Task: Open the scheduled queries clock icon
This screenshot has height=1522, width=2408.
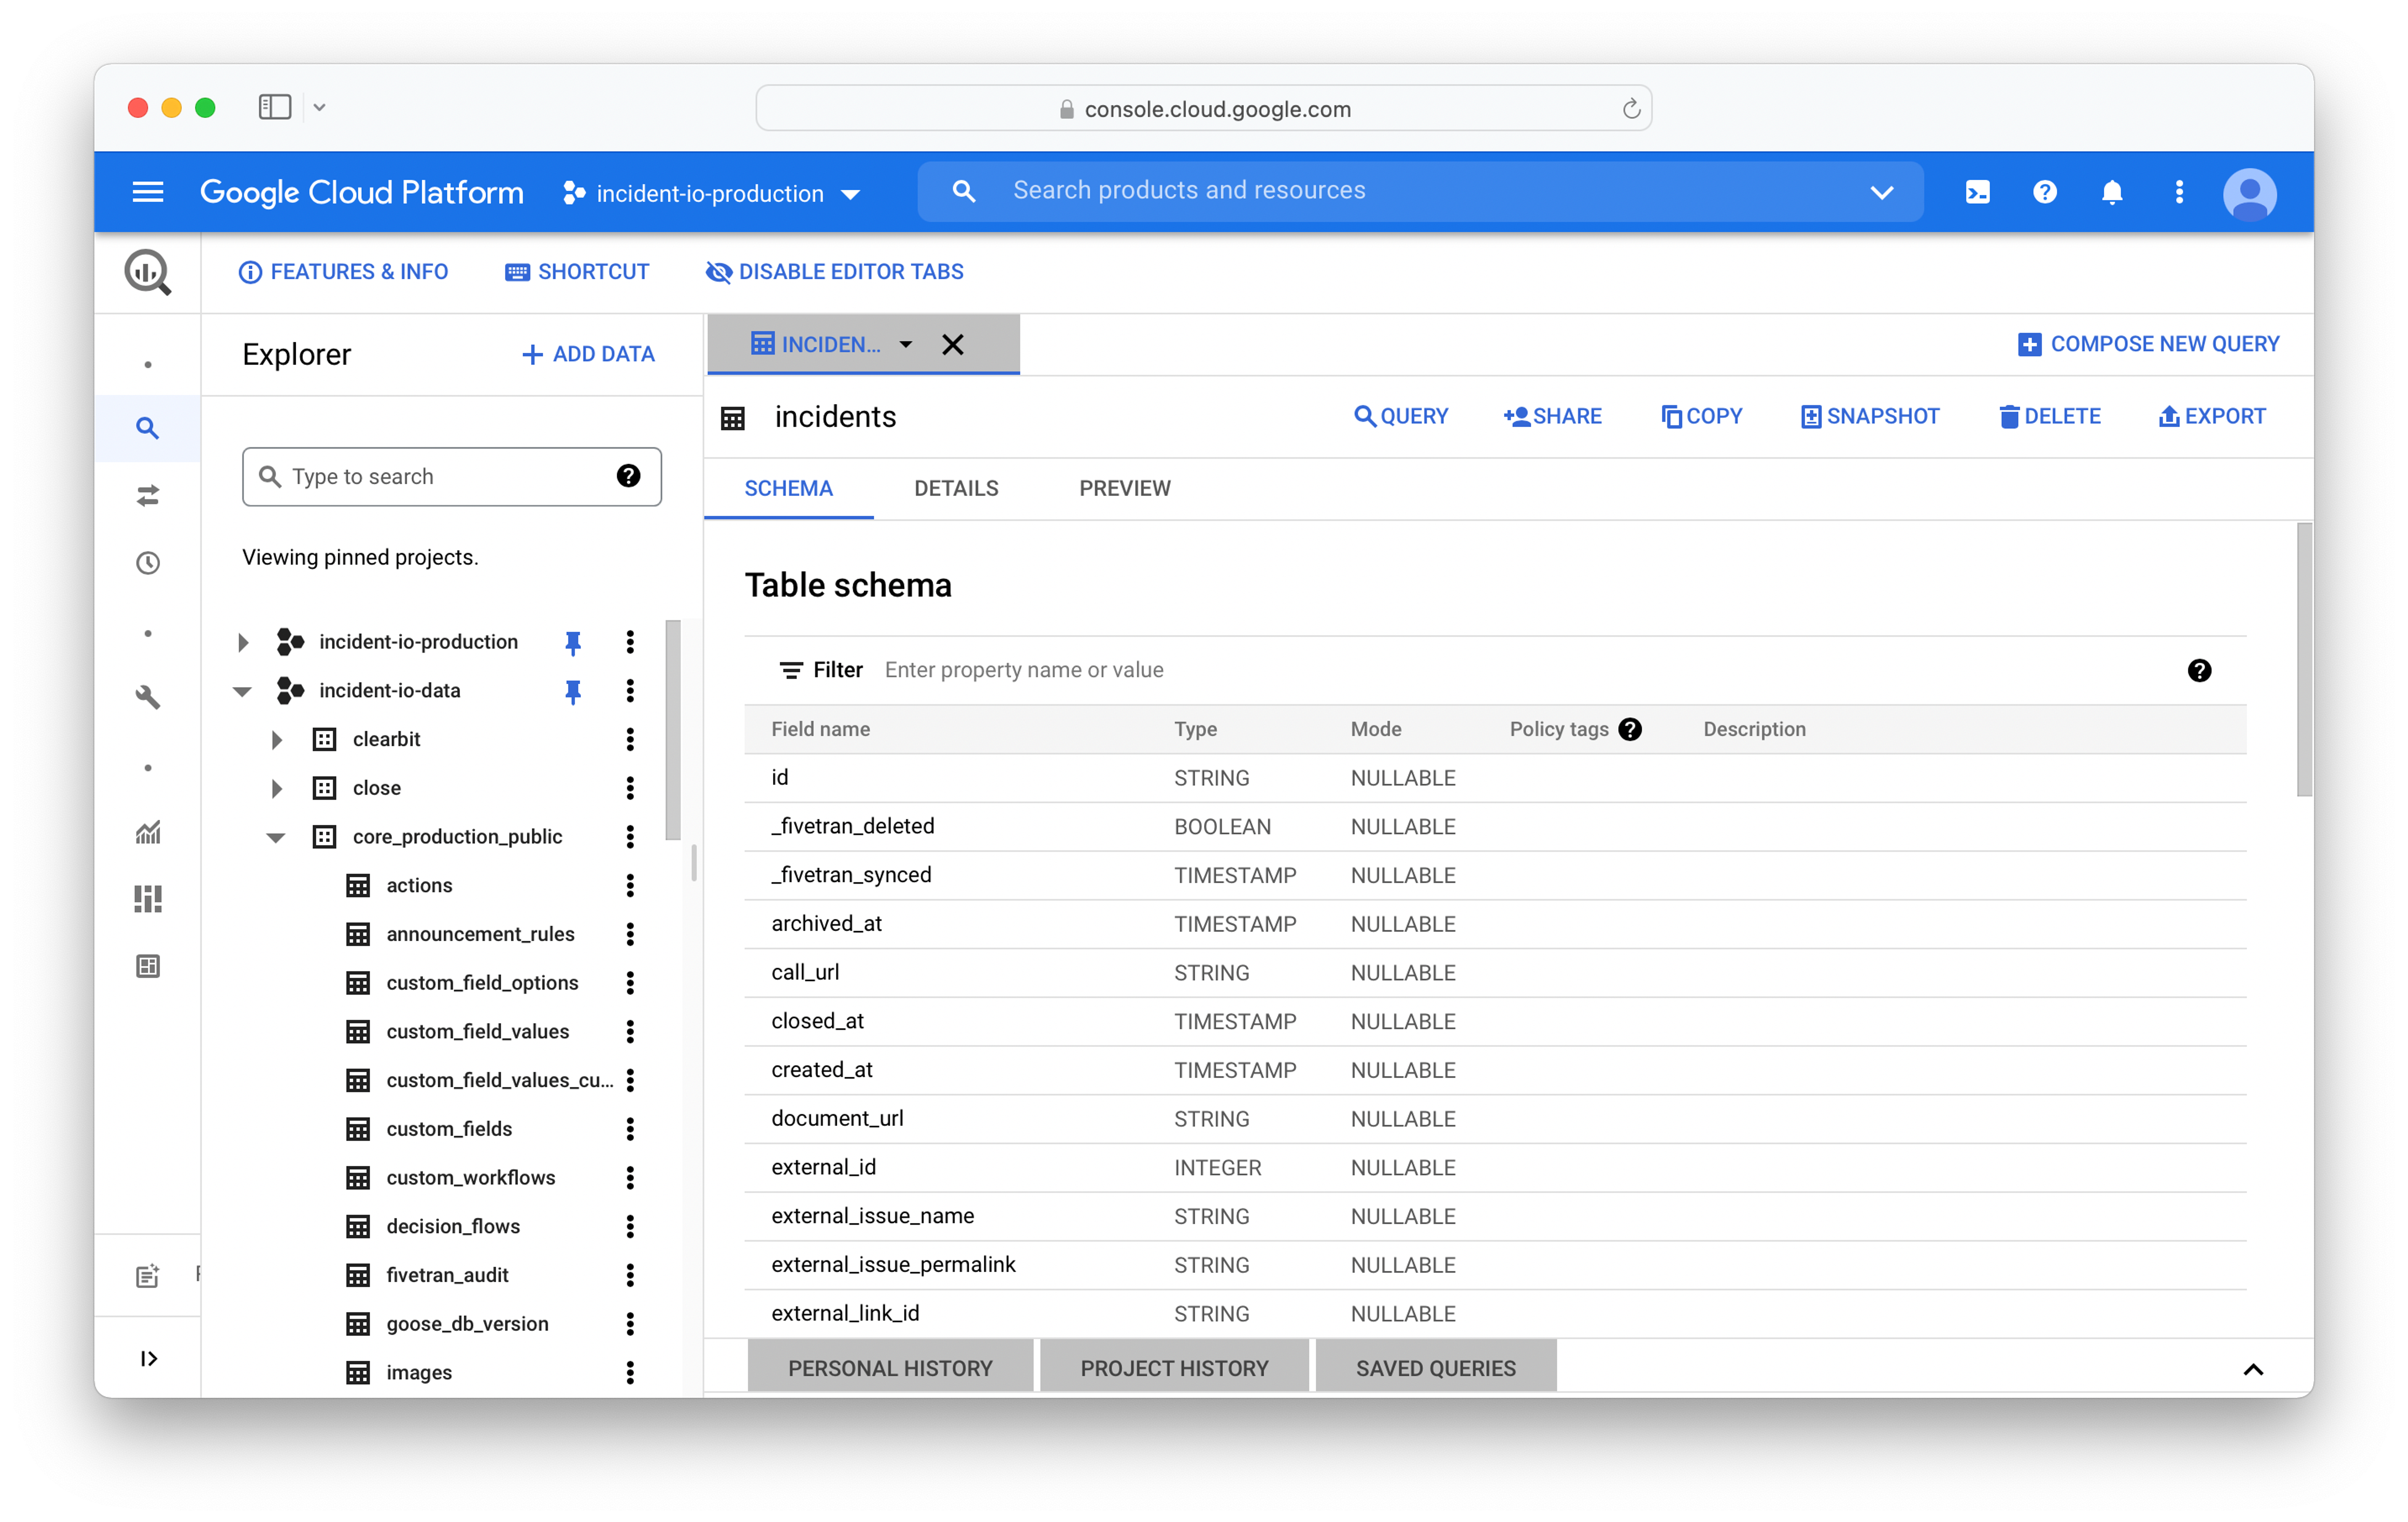Action: [x=148, y=563]
